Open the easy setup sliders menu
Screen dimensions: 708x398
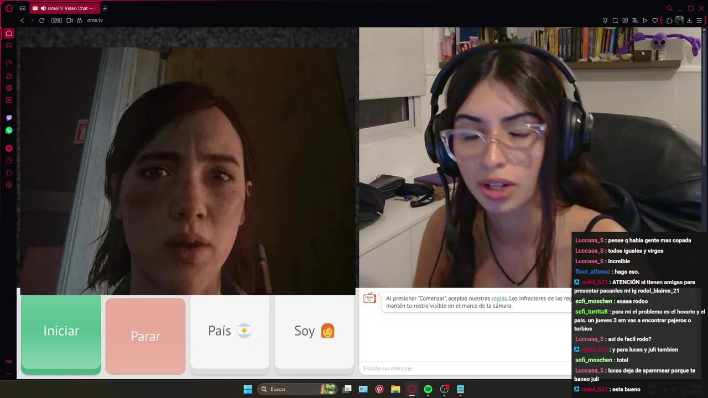pos(699,20)
